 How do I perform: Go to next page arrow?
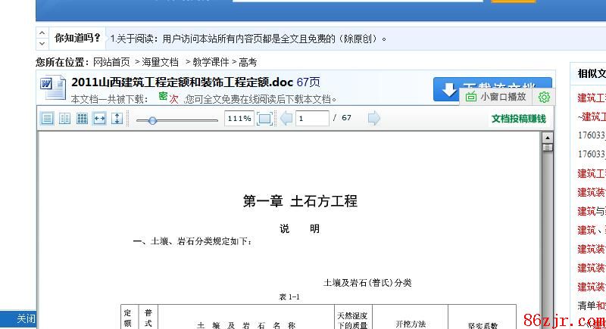373,118
